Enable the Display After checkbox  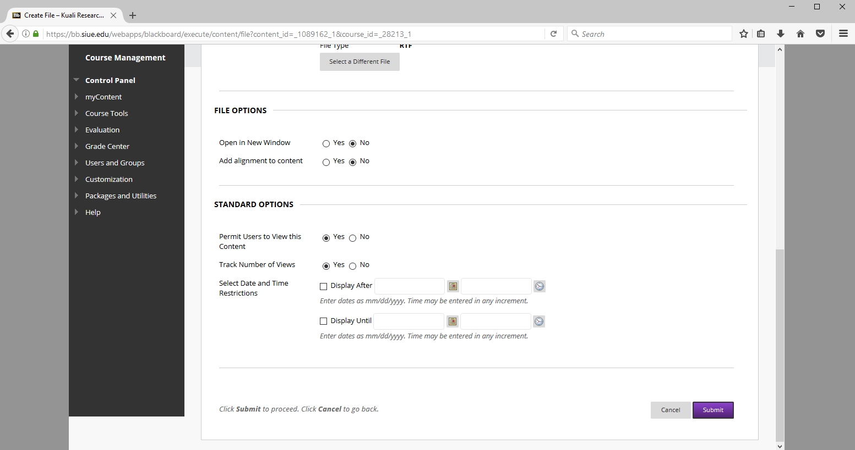[324, 286]
